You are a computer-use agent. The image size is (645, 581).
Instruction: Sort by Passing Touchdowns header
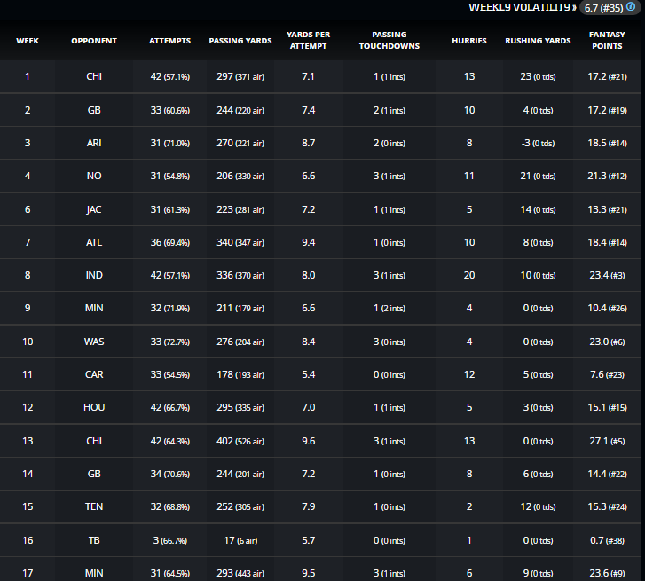389,41
